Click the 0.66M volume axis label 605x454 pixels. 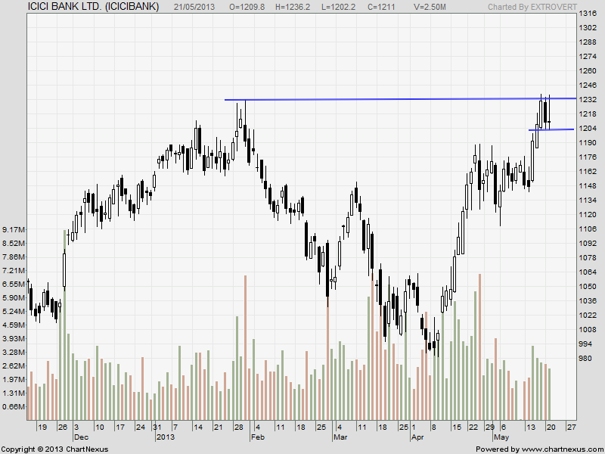coord(14,406)
